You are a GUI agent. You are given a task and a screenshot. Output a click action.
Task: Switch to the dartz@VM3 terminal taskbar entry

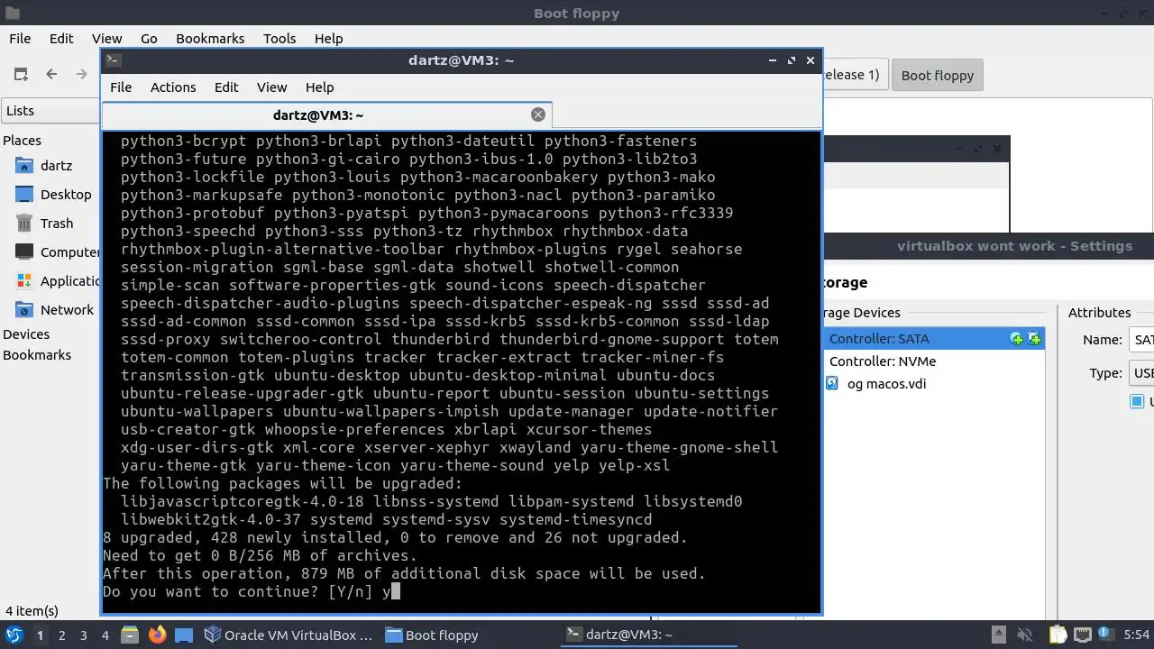[650, 635]
